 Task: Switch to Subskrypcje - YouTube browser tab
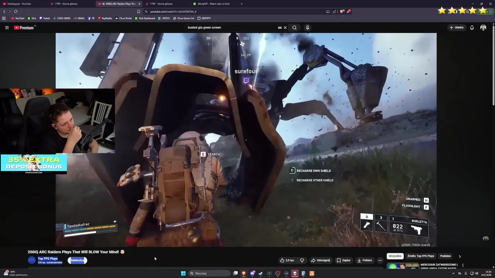click(23, 4)
